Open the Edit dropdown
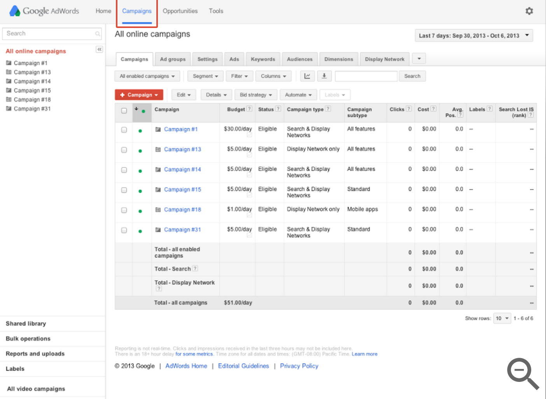 point(184,95)
